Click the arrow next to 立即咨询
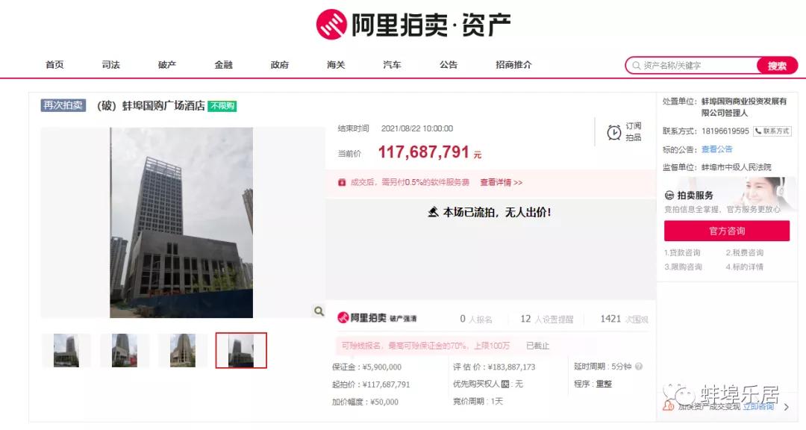This screenshot has width=806, height=430. pyautogui.click(x=786, y=407)
